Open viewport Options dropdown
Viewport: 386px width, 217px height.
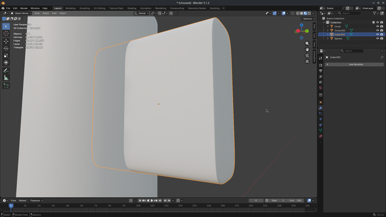pyautogui.click(x=308, y=19)
